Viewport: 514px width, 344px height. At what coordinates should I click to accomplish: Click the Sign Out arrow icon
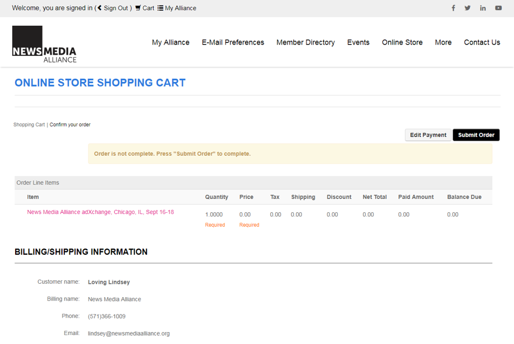tap(100, 8)
